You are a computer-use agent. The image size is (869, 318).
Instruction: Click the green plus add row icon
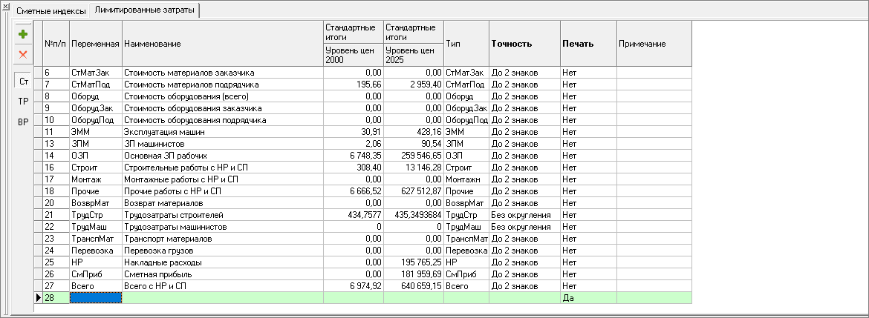(x=23, y=34)
